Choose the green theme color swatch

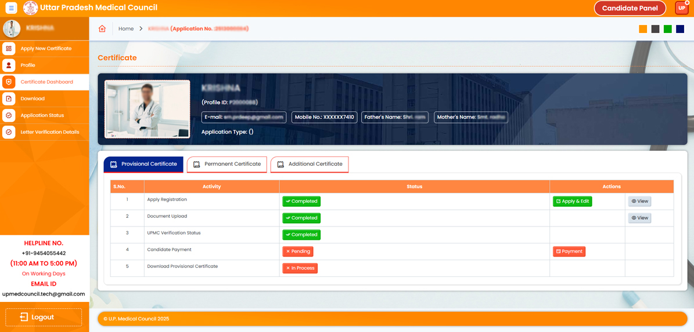click(x=668, y=29)
